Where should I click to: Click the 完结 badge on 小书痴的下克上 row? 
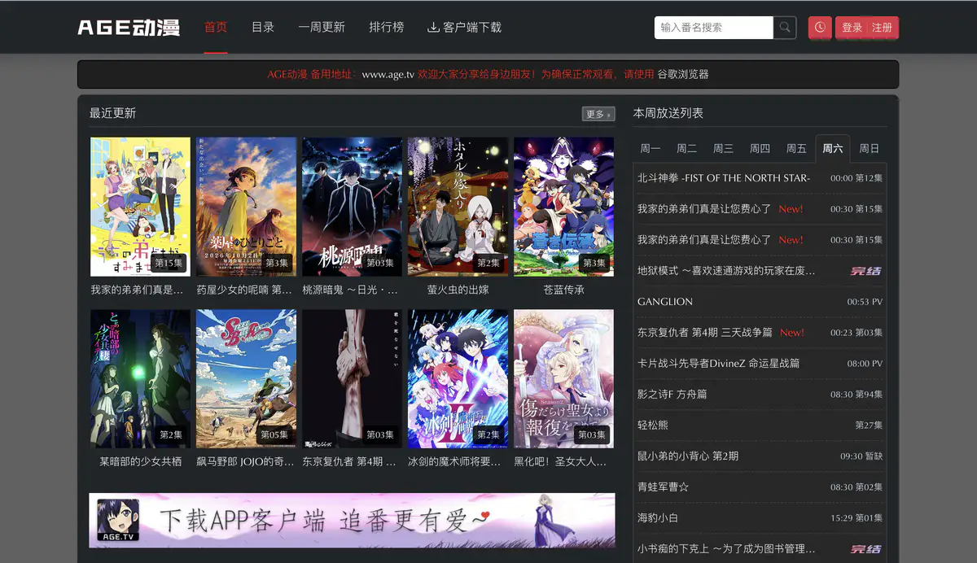coord(866,549)
